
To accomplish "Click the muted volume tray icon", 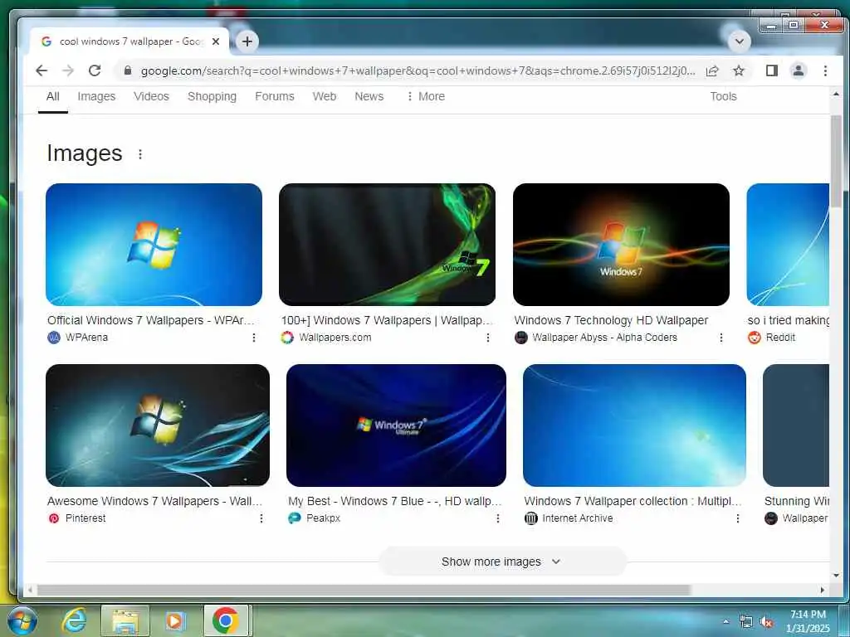I will tap(766, 622).
